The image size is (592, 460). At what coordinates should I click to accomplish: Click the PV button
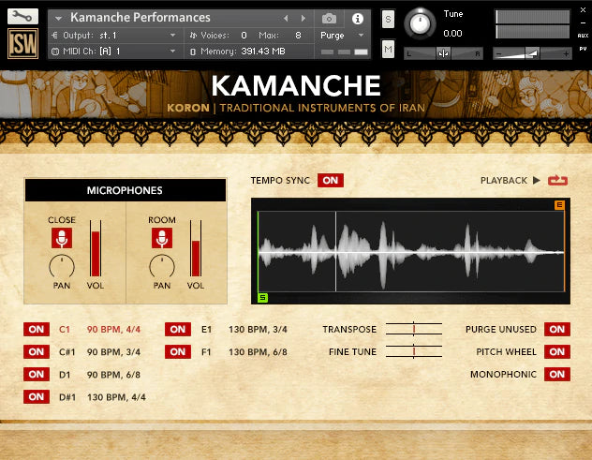pyautogui.click(x=583, y=49)
